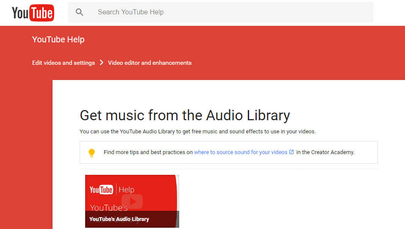Screen dimensions: 405x229
Task: Select the sentence starting 'You can use the YouTube Audio Library'
Action: click(x=197, y=131)
